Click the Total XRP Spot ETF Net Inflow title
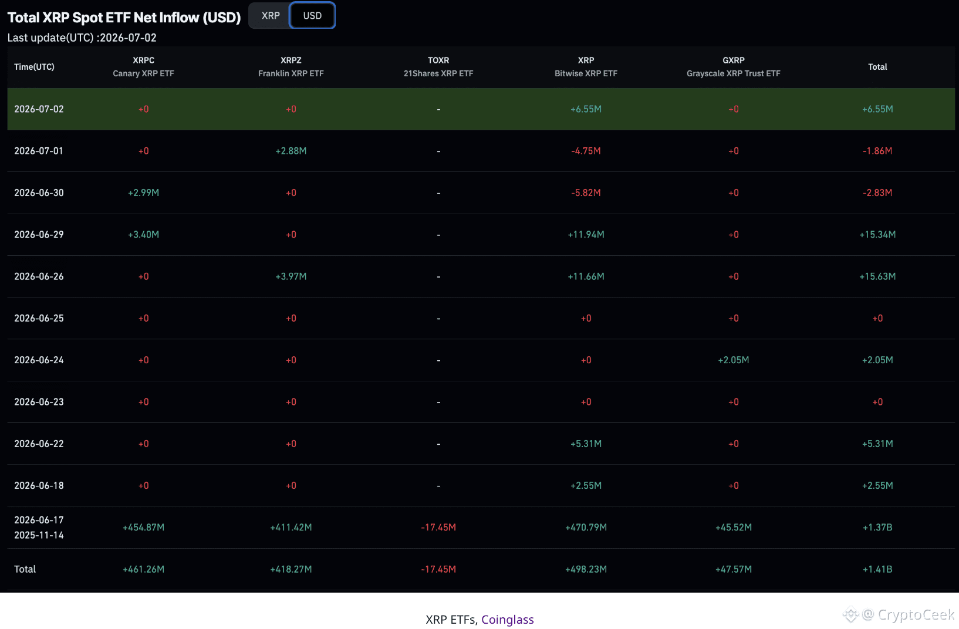 124,18
